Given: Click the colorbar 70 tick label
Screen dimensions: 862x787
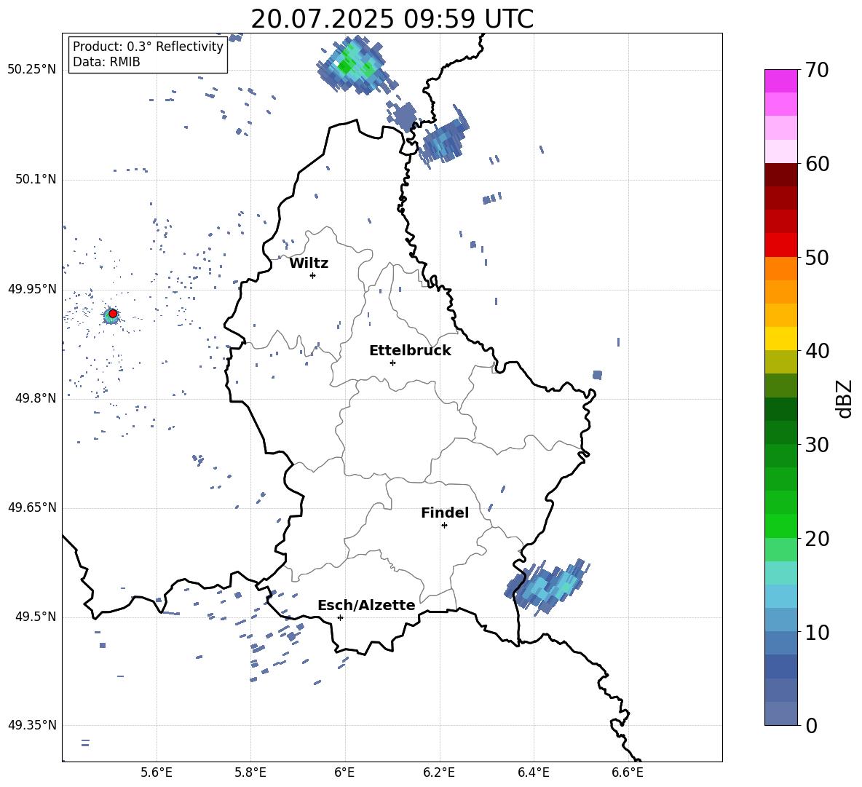Looking at the screenshot, I should (817, 70).
